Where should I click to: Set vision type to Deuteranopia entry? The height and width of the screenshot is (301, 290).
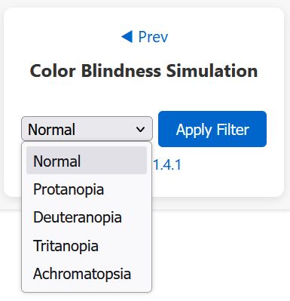point(87,217)
